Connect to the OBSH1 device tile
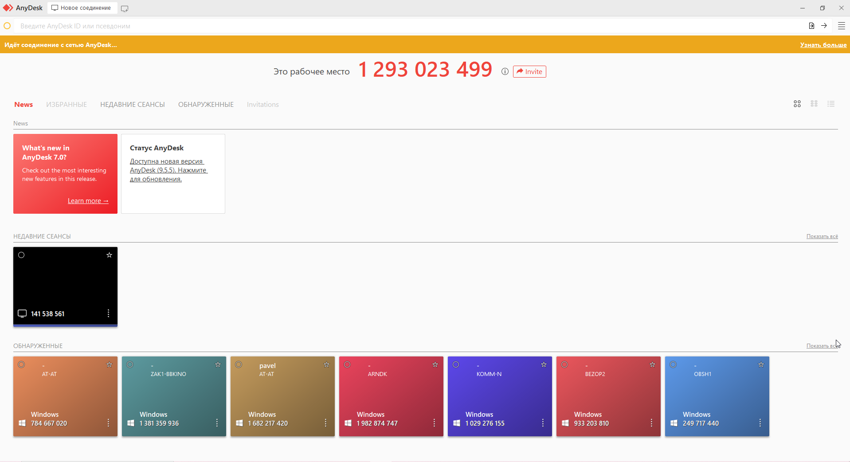850x462 pixels. point(717,396)
